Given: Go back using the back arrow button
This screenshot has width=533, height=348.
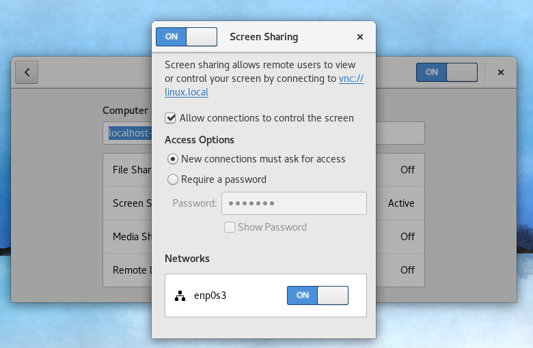Looking at the screenshot, I should pos(27,72).
